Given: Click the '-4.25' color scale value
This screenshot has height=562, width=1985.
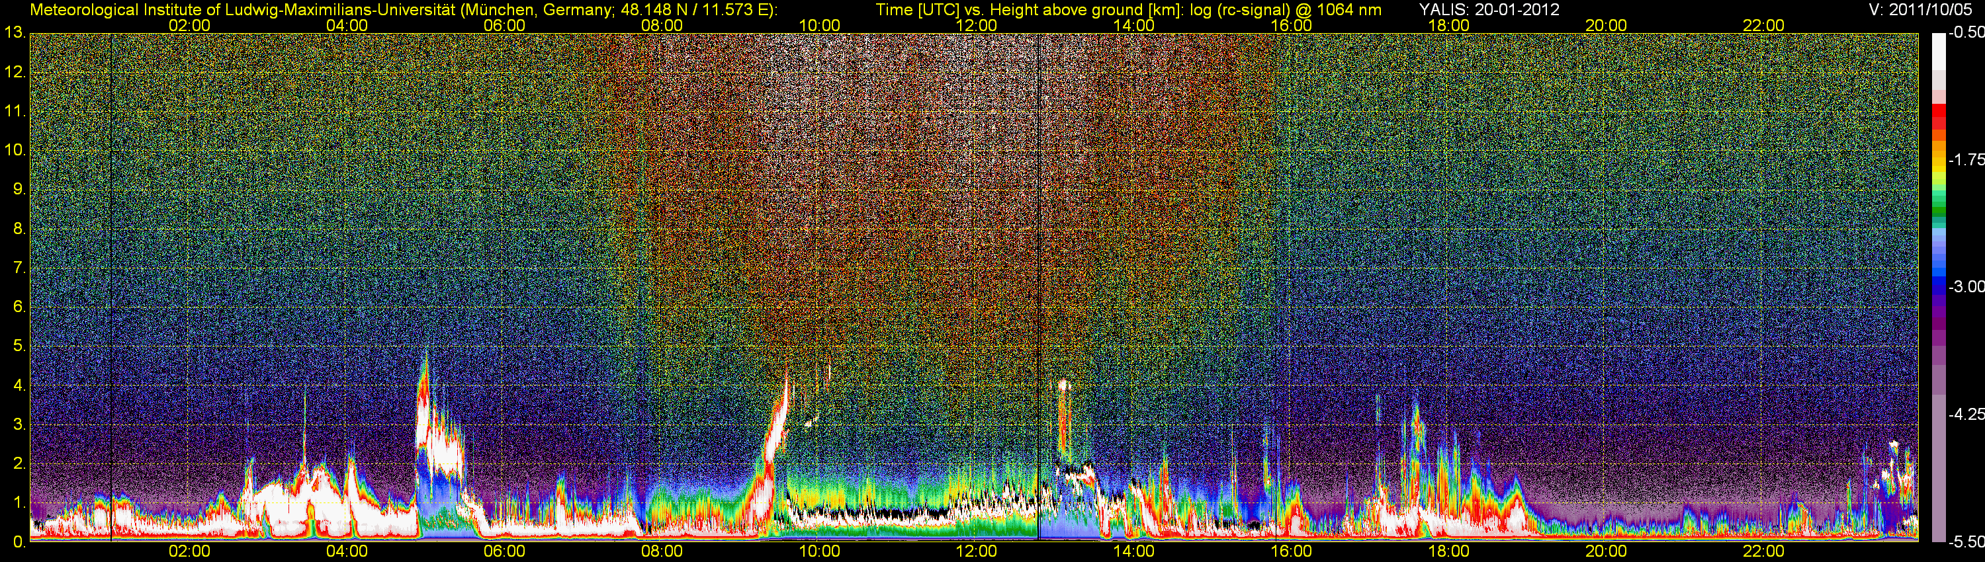Looking at the screenshot, I should tap(1966, 414).
